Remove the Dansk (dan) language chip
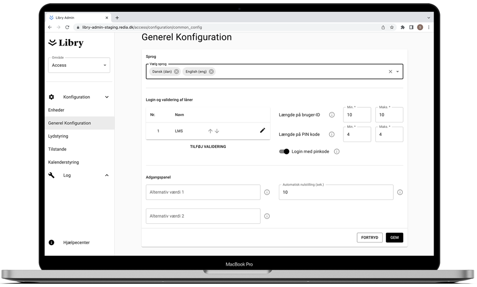 pos(176,72)
